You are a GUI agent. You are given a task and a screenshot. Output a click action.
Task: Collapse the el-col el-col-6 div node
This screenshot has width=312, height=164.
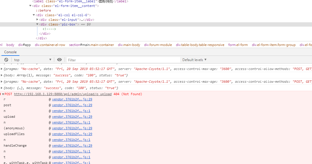tap(34, 15)
